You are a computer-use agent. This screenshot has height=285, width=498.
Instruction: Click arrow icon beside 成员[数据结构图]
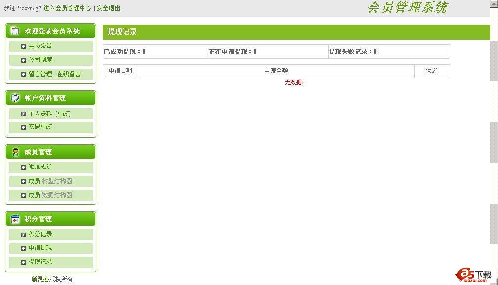23,196
